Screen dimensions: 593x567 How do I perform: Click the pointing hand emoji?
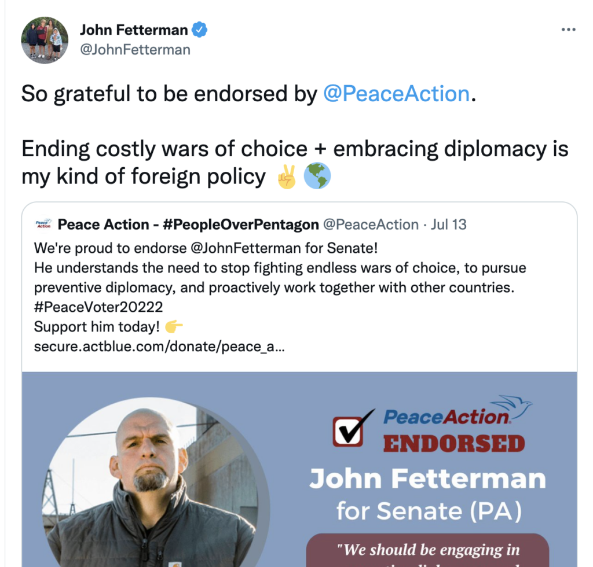coord(174,327)
